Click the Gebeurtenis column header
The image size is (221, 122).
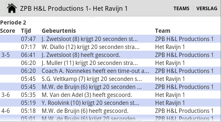pyautogui.click(x=59, y=31)
